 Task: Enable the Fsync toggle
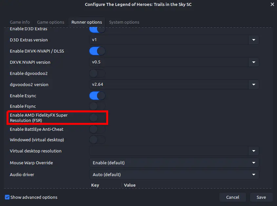pyautogui.click(x=97, y=106)
